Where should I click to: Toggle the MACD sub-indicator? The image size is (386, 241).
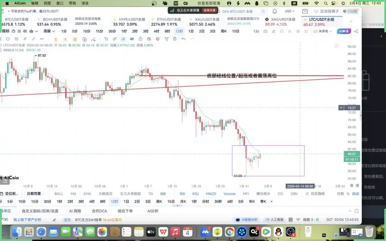tap(211, 194)
